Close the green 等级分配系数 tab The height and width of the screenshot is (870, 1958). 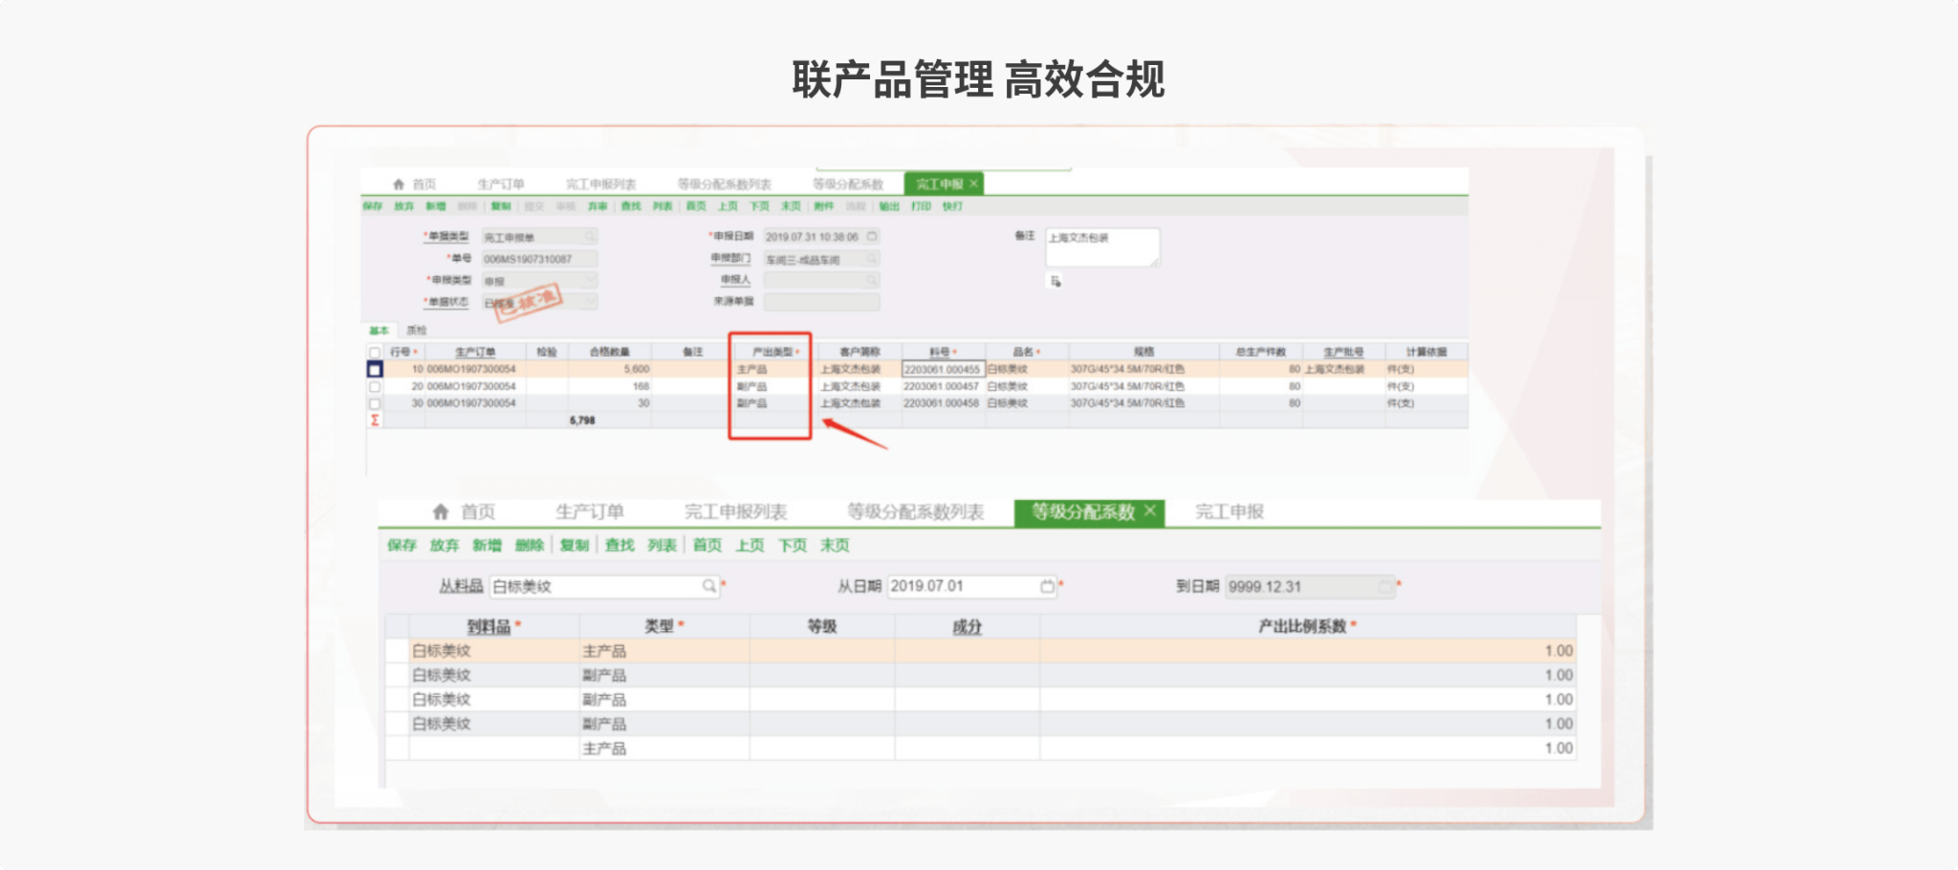1150,511
